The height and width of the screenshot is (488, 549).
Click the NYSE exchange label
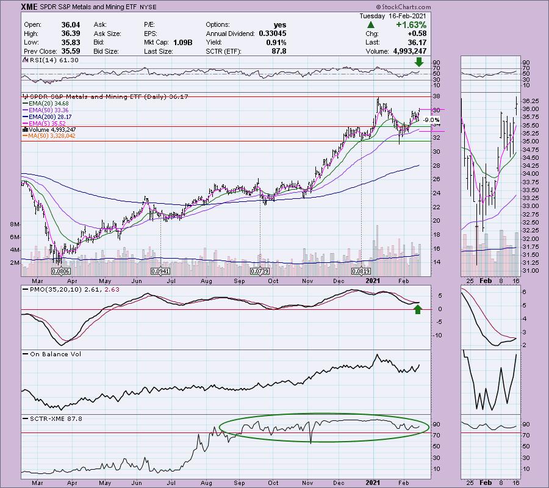(147, 7)
